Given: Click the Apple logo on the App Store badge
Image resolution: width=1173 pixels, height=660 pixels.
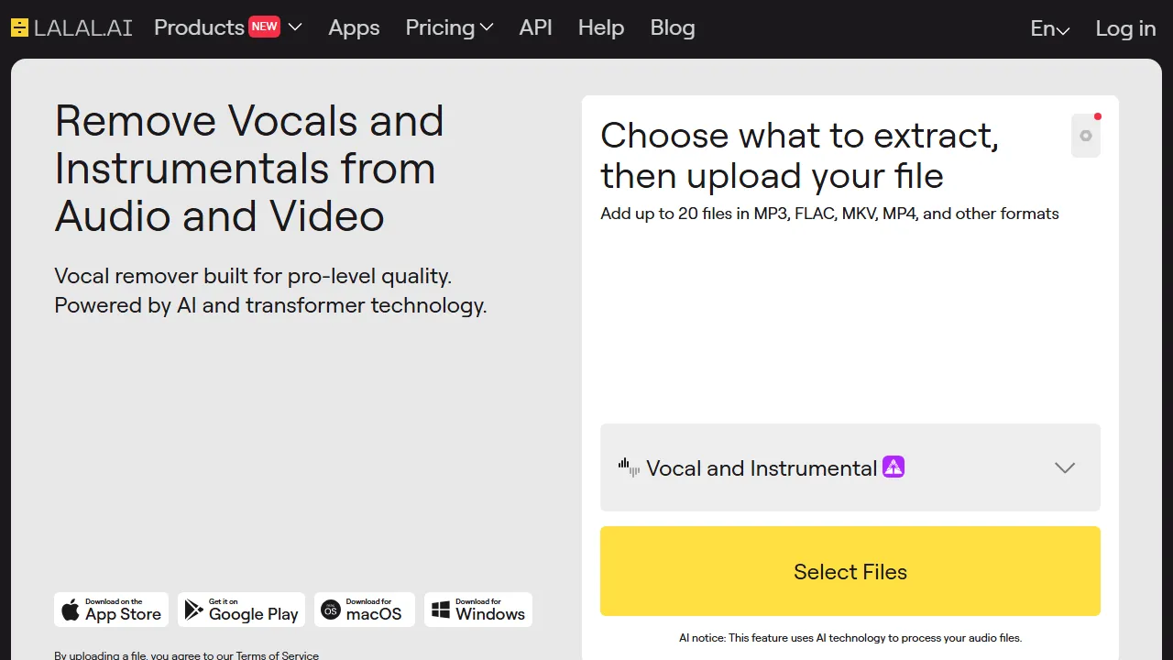Looking at the screenshot, I should coord(71,610).
